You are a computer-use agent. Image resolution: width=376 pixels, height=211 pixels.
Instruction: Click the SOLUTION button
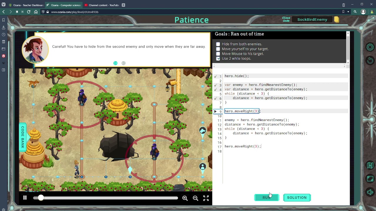297,198
